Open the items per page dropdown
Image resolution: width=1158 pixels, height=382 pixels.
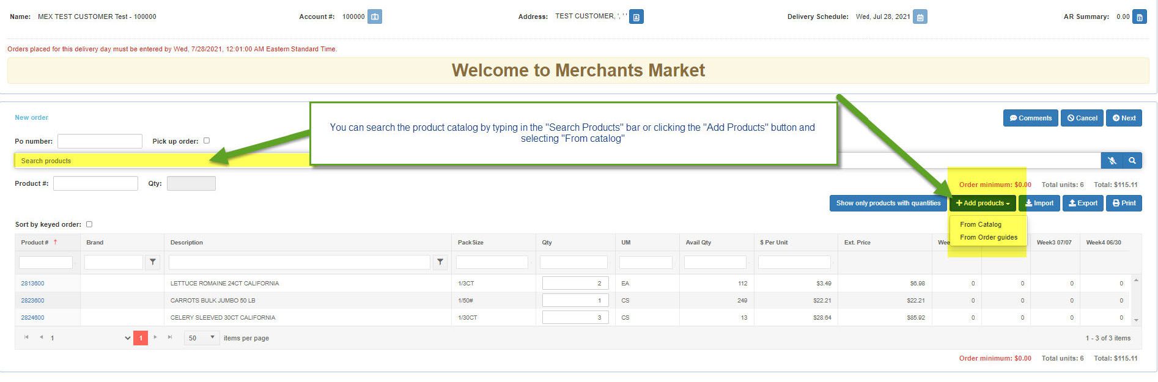point(202,338)
